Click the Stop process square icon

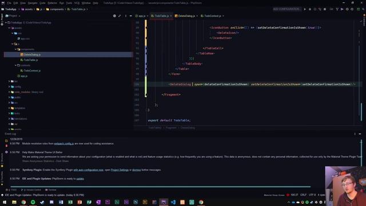[325, 9]
